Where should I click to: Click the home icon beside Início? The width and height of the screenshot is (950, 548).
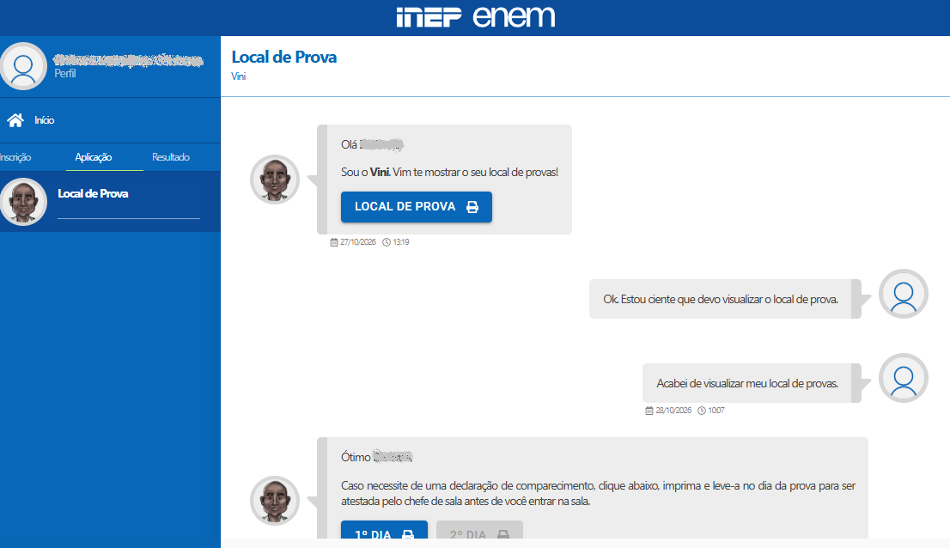point(15,120)
